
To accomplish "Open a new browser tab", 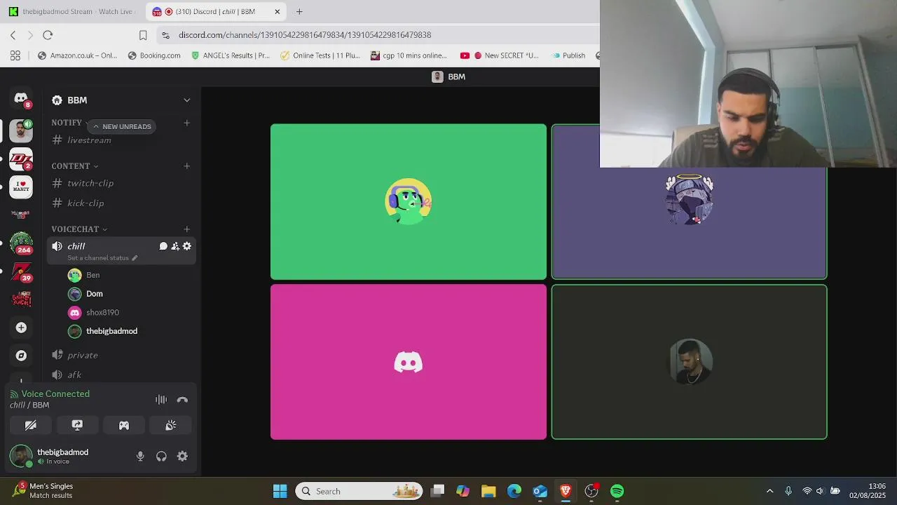I will pyautogui.click(x=299, y=12).
